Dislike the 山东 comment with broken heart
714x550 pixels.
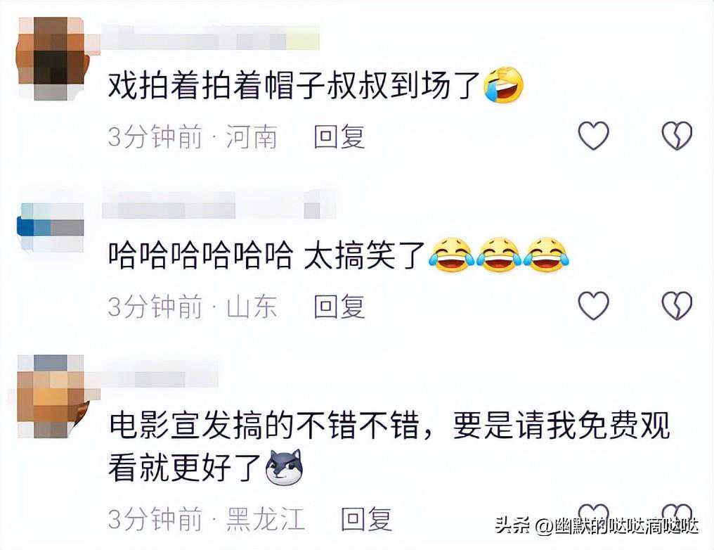677,305
